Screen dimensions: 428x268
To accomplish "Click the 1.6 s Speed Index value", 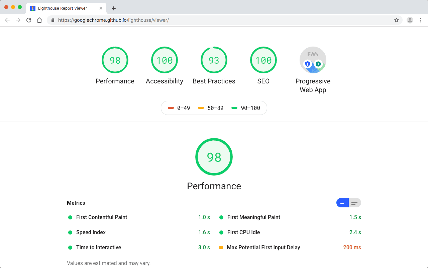I will point(204,232).
